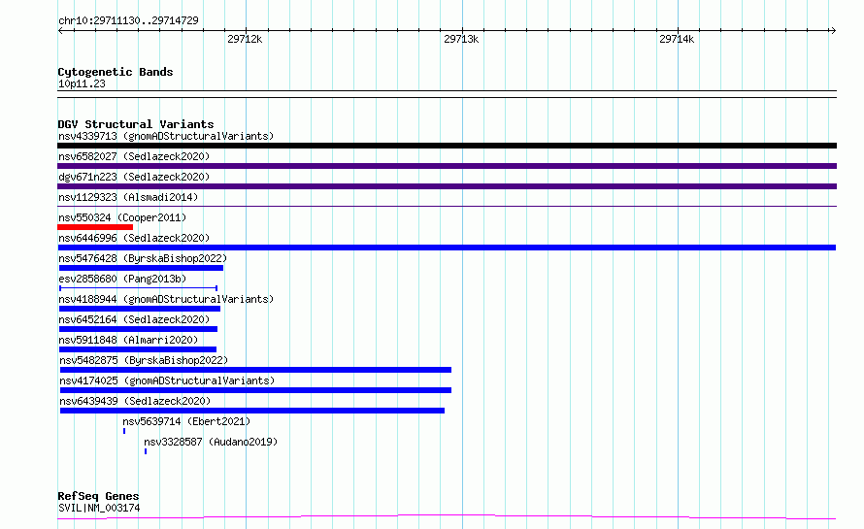Open the nsv4188944 gnomADStructuralVariants label
864x529 pixels.
click(x=166, y=299)
